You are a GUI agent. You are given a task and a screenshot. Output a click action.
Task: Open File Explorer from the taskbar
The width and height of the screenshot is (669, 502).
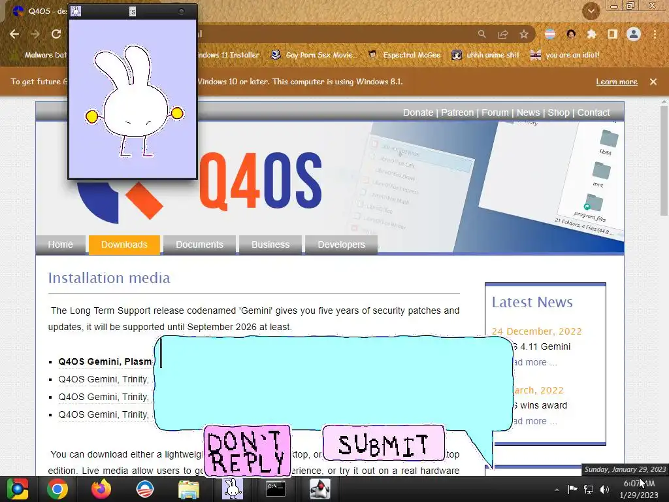pyautogui.click(x=188, y=489)
